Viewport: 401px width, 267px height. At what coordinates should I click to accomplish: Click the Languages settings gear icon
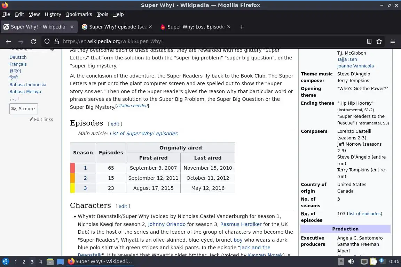pos(52,49)
